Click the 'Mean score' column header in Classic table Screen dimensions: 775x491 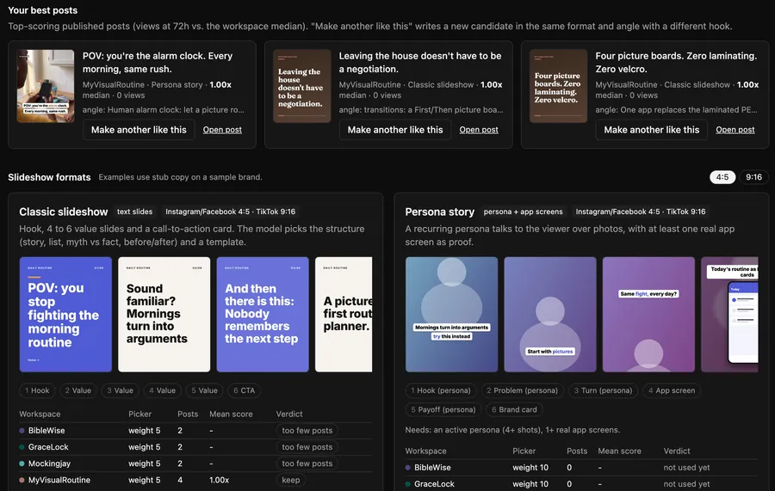pos(231,414)
